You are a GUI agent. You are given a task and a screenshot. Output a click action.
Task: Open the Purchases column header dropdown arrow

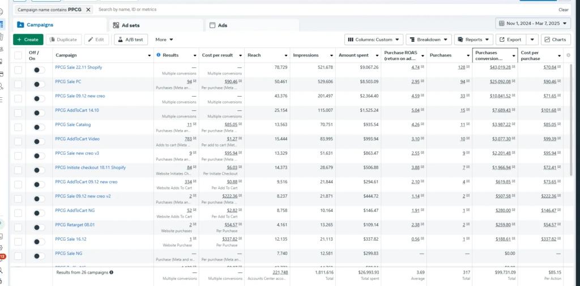pyautogui.click(x=468, y=55)
